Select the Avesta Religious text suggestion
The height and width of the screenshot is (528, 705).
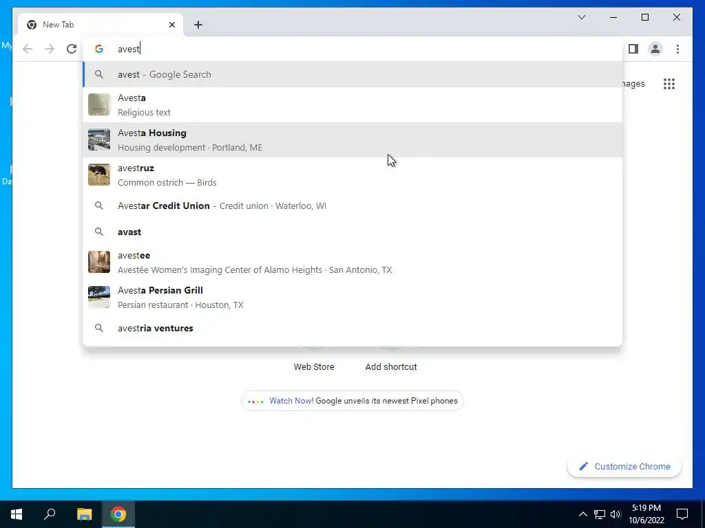(353, 105)
